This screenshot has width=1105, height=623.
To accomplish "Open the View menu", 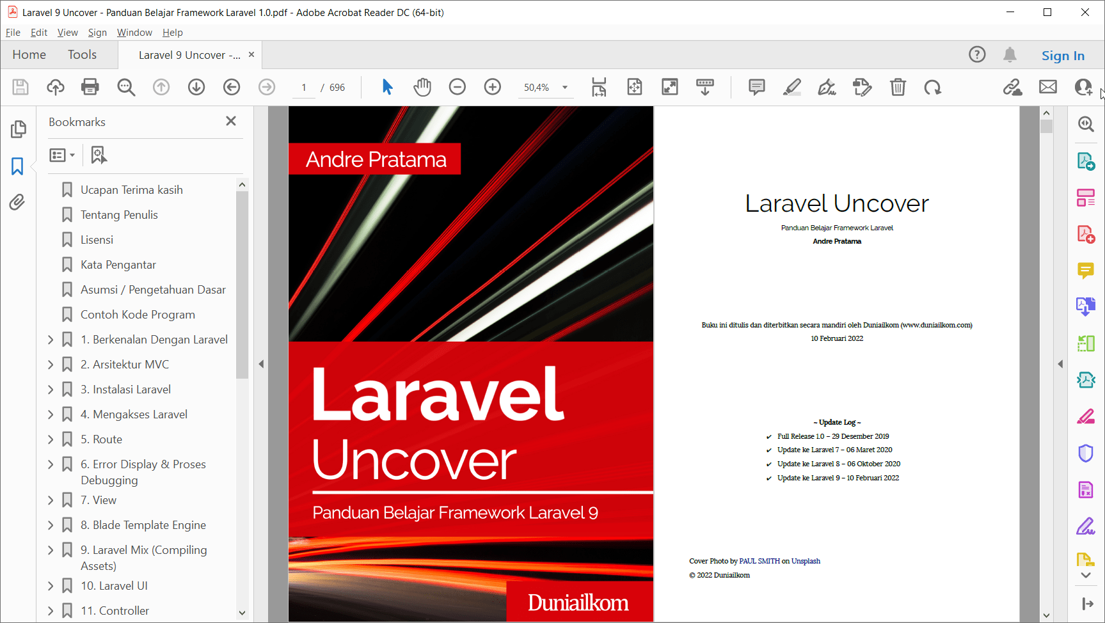I will tap(67, 33).
